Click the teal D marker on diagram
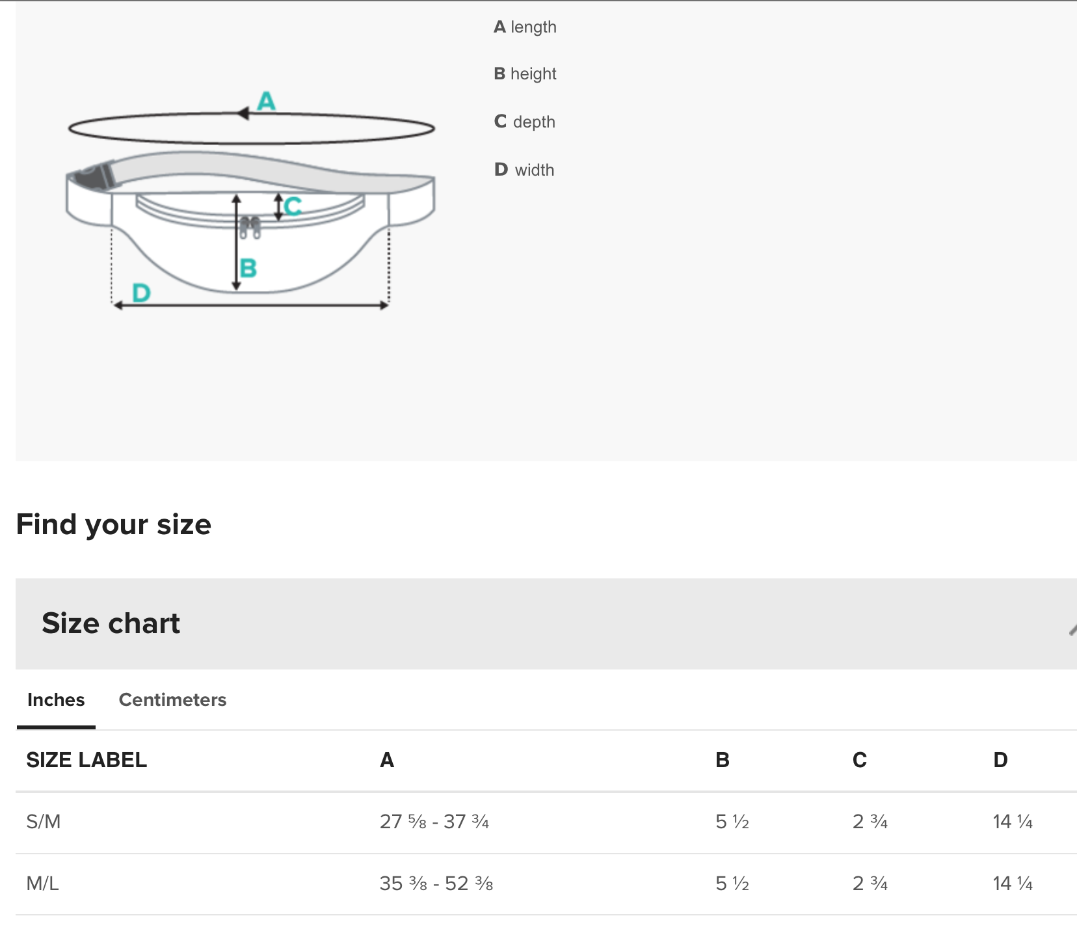 [141, 293]
